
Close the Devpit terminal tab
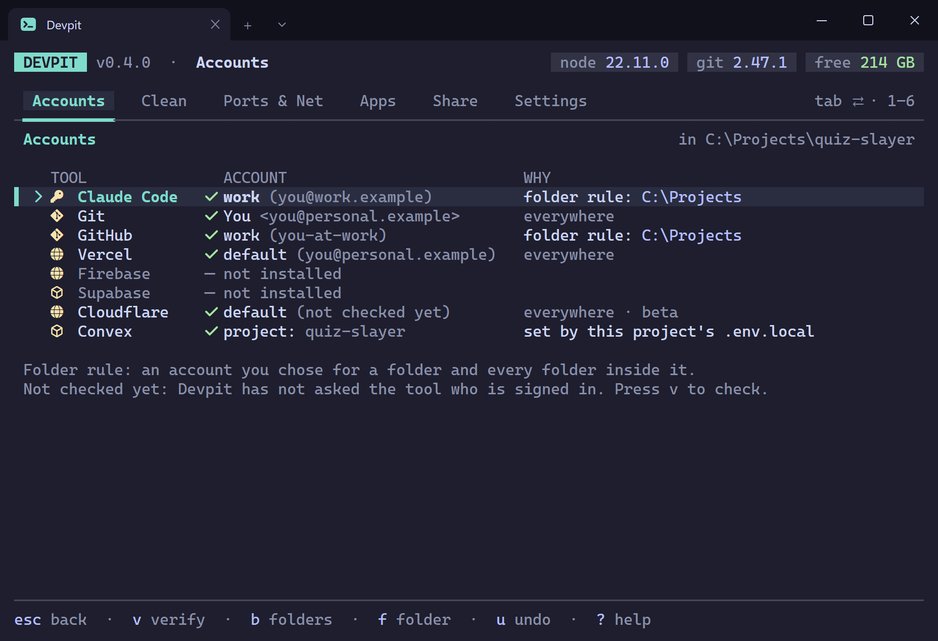[215, 24]
